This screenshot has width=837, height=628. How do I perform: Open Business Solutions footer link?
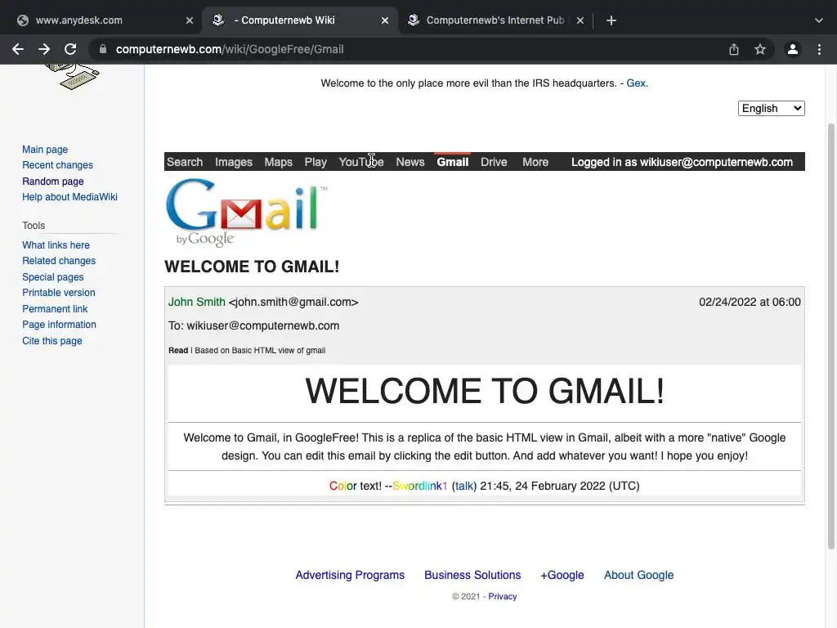tap(472, 575)
